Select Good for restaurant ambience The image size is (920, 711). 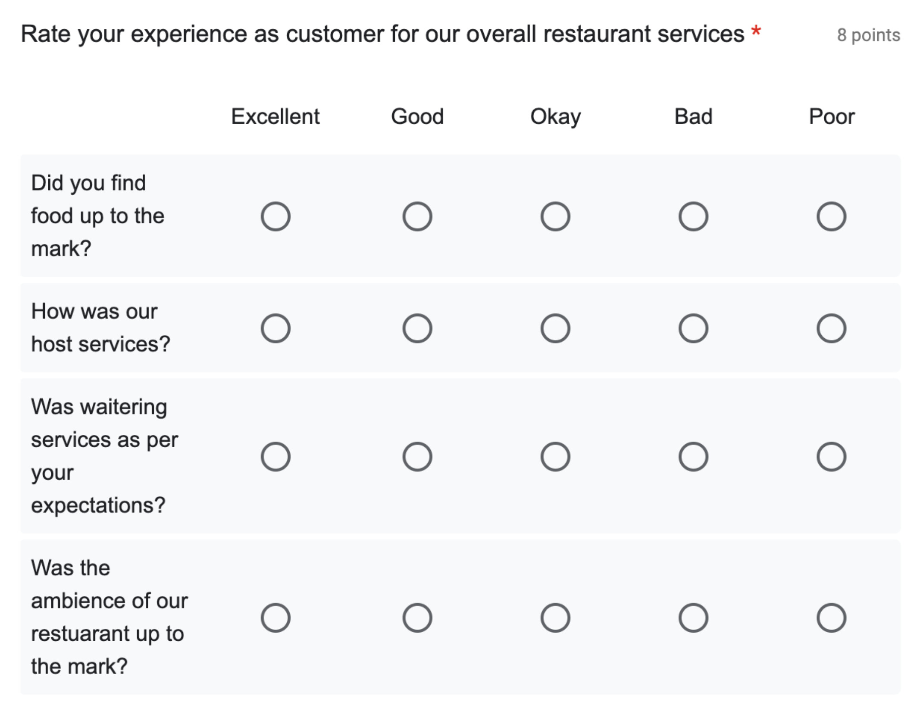point(417,618)
